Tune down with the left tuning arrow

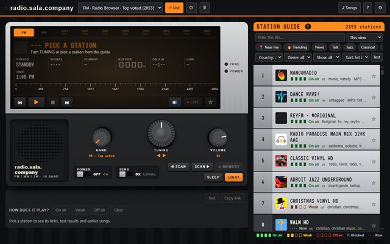[158, 156]
